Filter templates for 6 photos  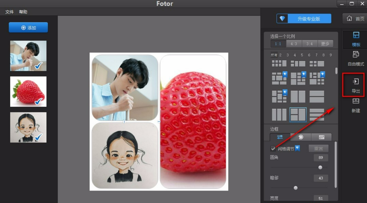click(x=309, y=55)
